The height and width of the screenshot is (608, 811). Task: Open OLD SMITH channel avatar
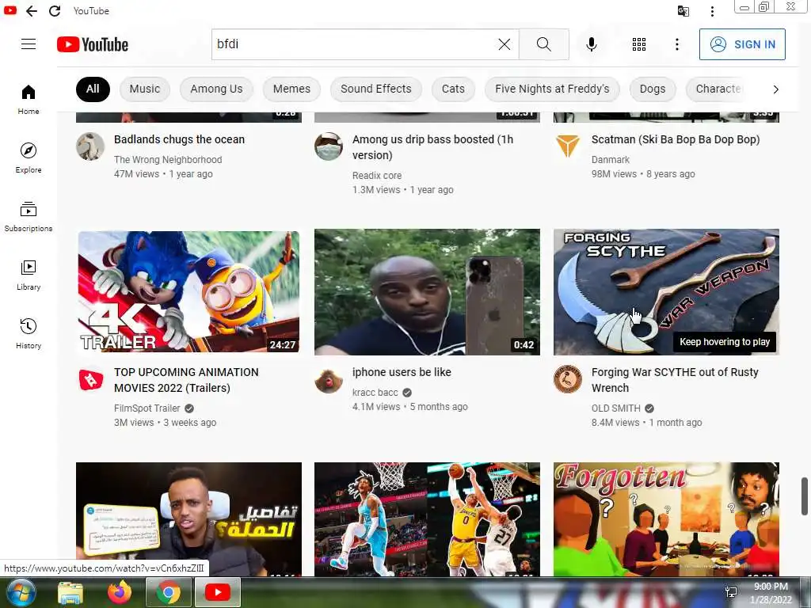[567, 379]
